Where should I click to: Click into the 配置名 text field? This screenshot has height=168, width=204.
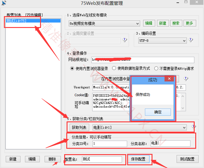pos(102,159)
